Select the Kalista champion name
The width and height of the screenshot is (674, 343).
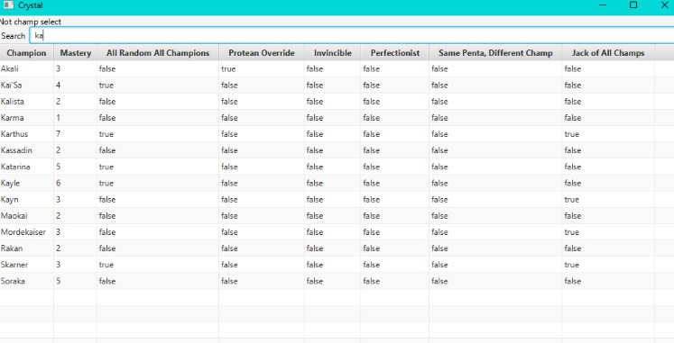click(x=13, y=102)
